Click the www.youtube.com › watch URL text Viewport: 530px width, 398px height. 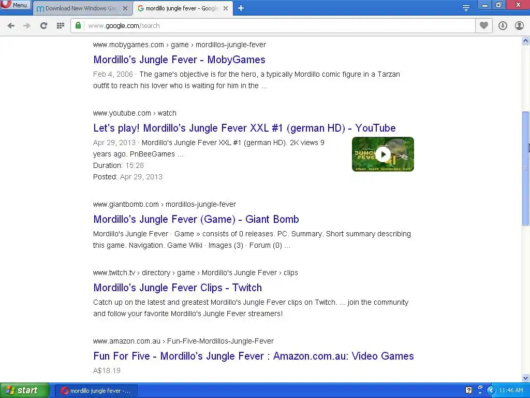[x=135, y=113]
